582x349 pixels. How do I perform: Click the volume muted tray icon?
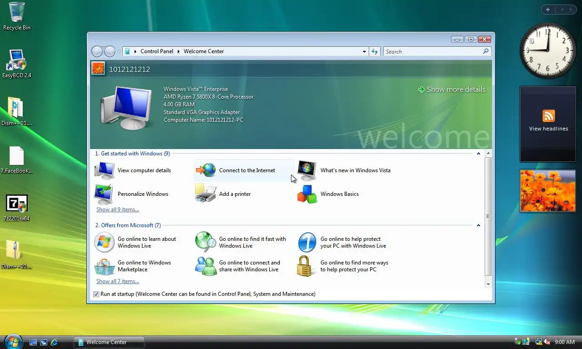(x=547, y=342)
